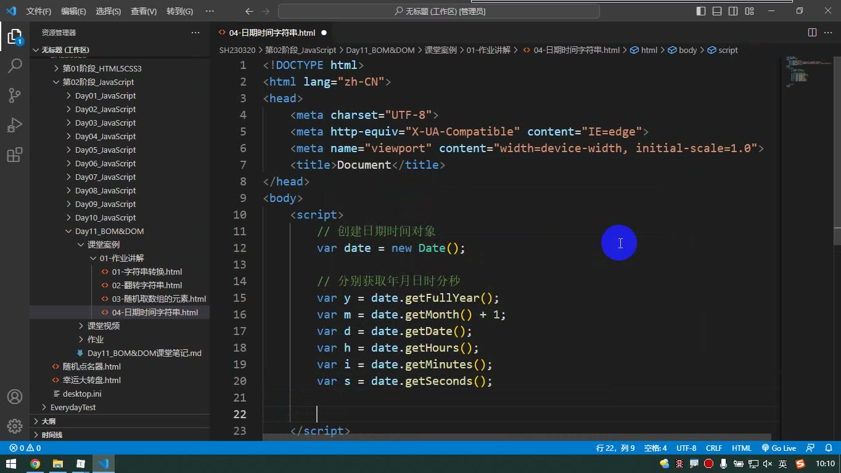841x473 pixels.
Task: Toggle the bottom panel layout button
Action: point(717,11)
